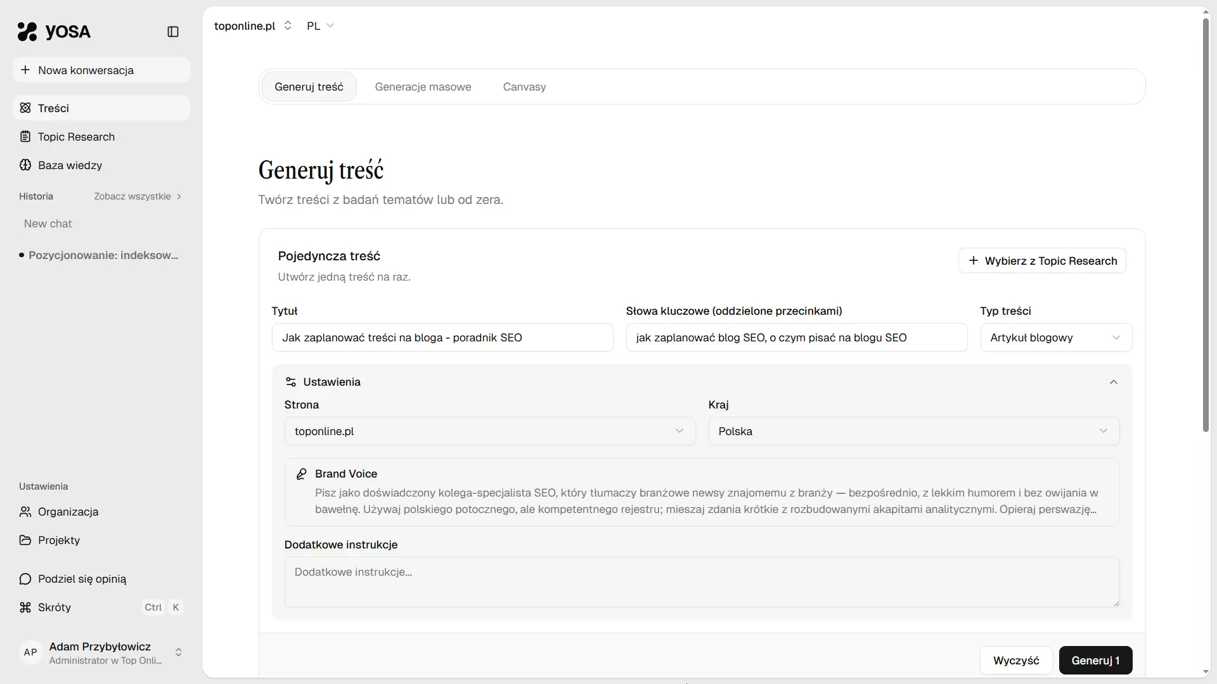1217x684 pixels.
Task: Collapse the Ustawienia section chevron
Action: pyautogui.click(x=1113, y=382)
